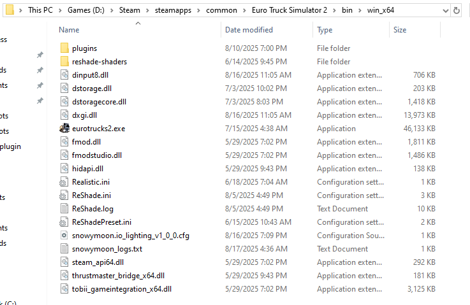Sort files by the Name column
The height and width of the screenshot is (305, 470).
point(69,30)
